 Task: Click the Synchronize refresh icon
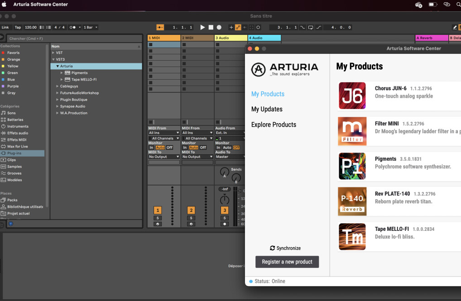272,248
